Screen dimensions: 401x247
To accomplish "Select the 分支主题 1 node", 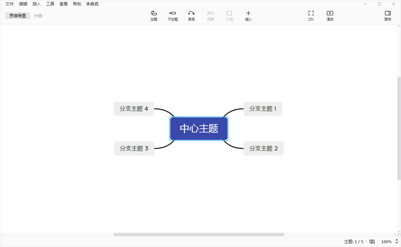I will click(263, 109).
